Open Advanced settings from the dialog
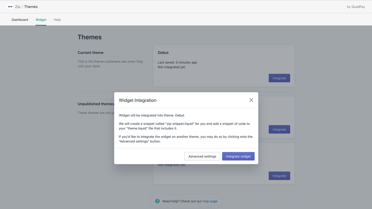The height and width of the screenshot is (209, 372). pos(202,156)
